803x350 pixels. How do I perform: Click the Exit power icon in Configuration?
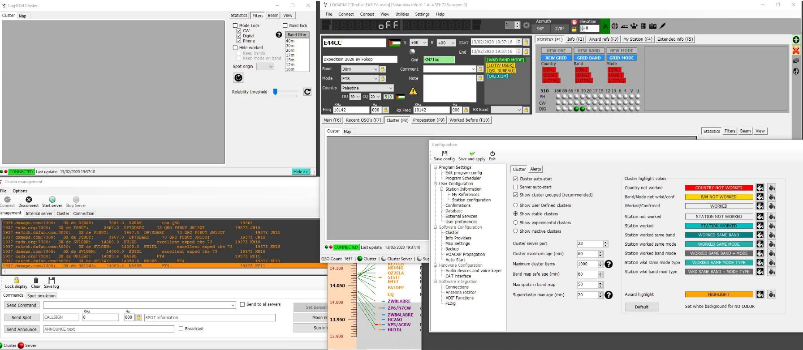coord(492,154)
